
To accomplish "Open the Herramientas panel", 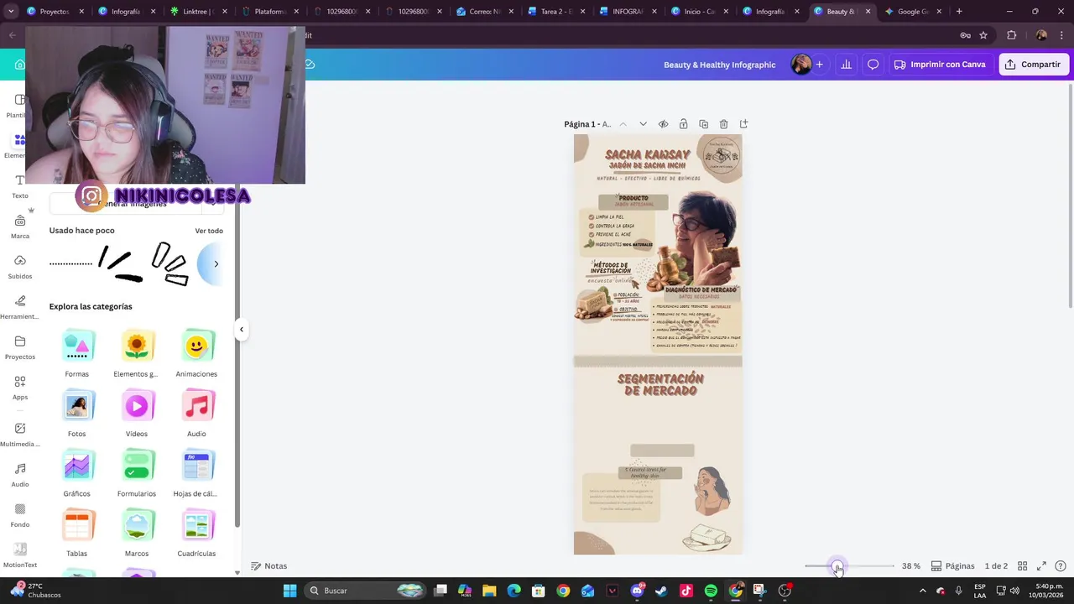I will click(20, 307).
